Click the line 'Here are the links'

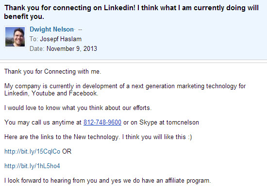(98, 137)
